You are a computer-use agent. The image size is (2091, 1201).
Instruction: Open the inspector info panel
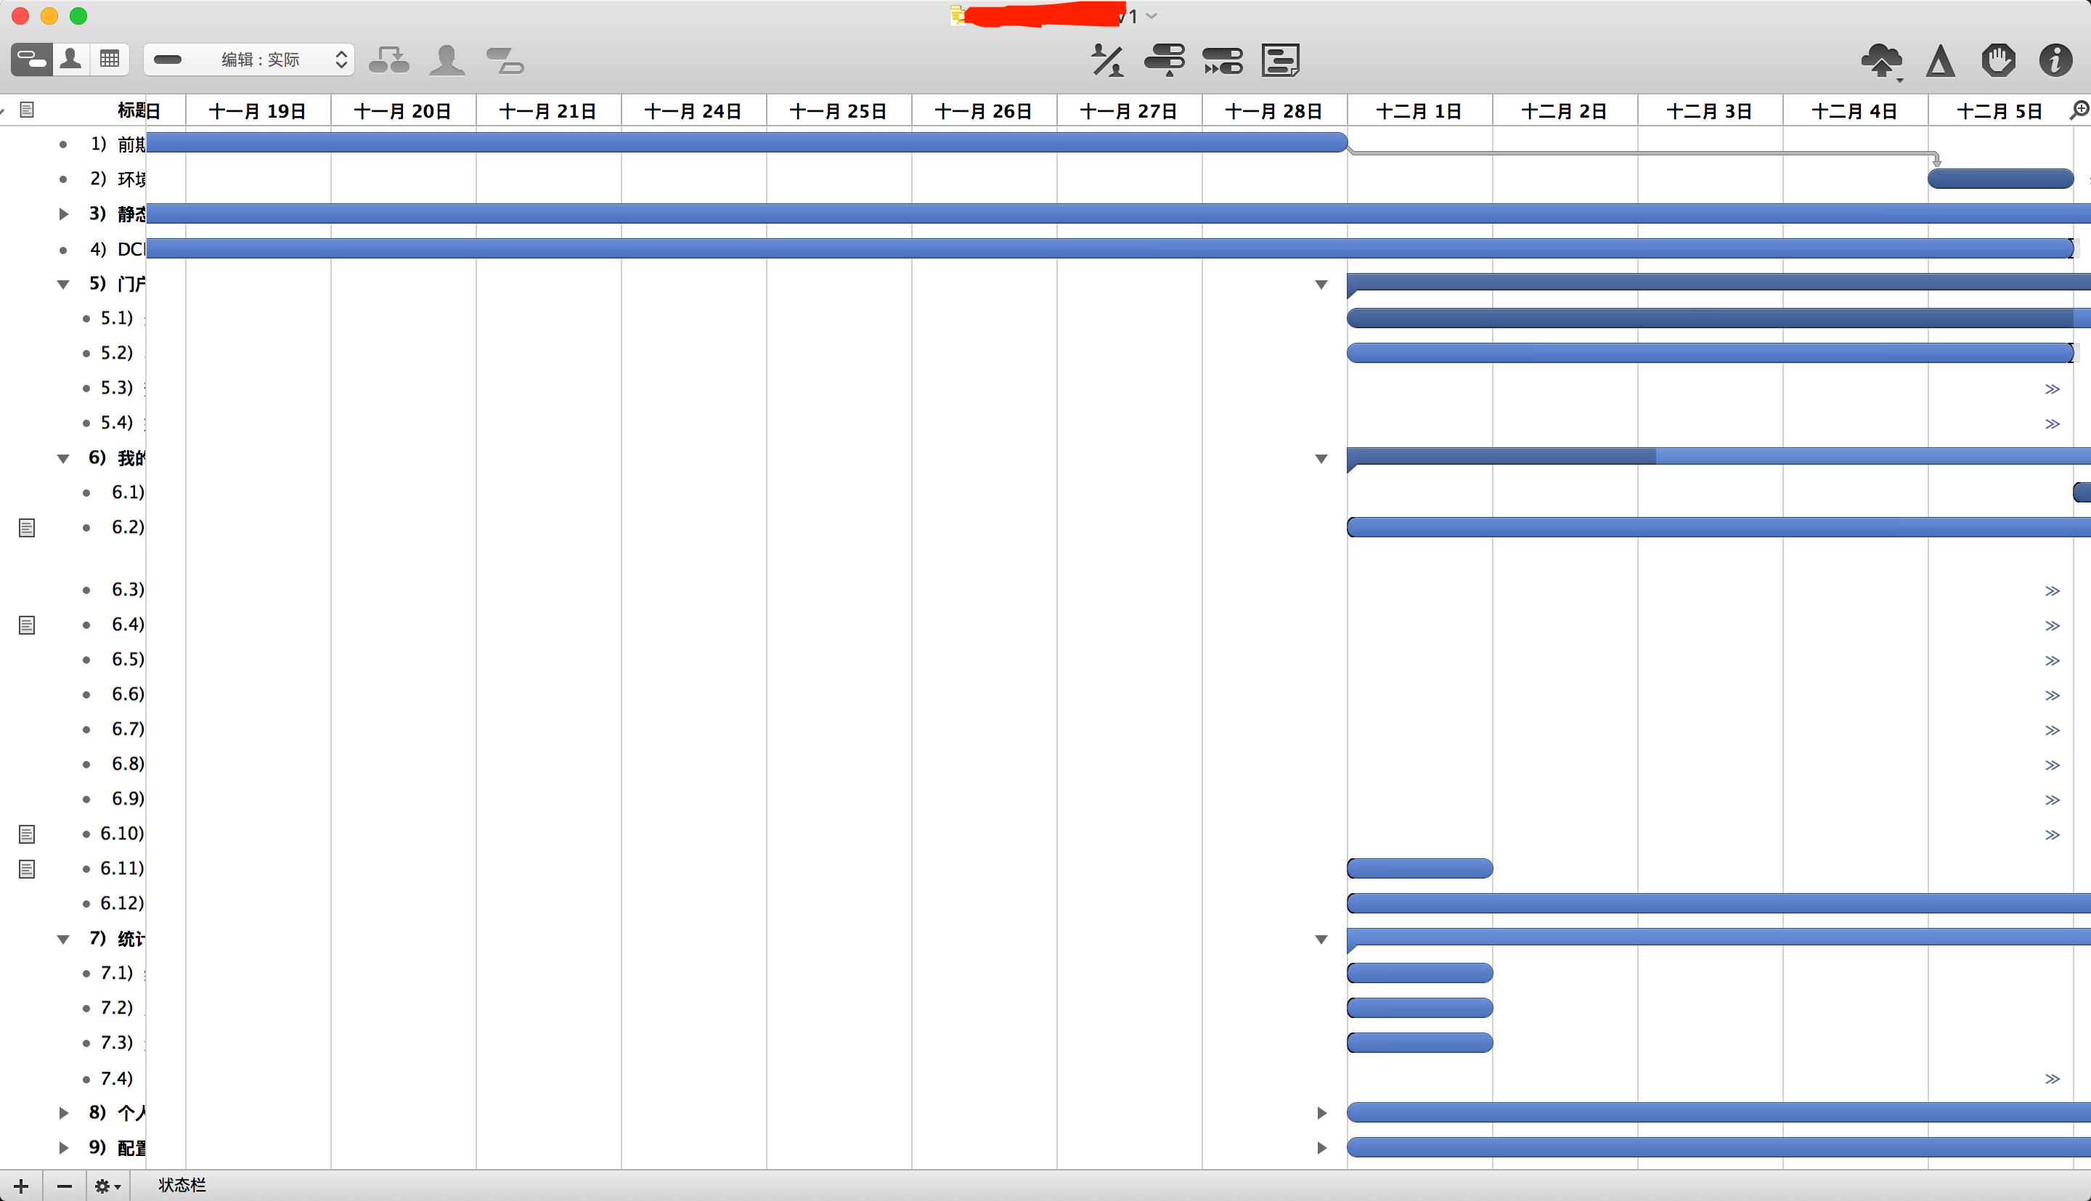coord(2055,60)
